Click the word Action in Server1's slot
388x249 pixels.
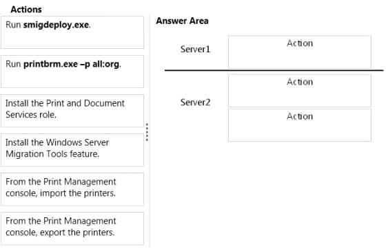pyautogui.click(x=300, y=43)
